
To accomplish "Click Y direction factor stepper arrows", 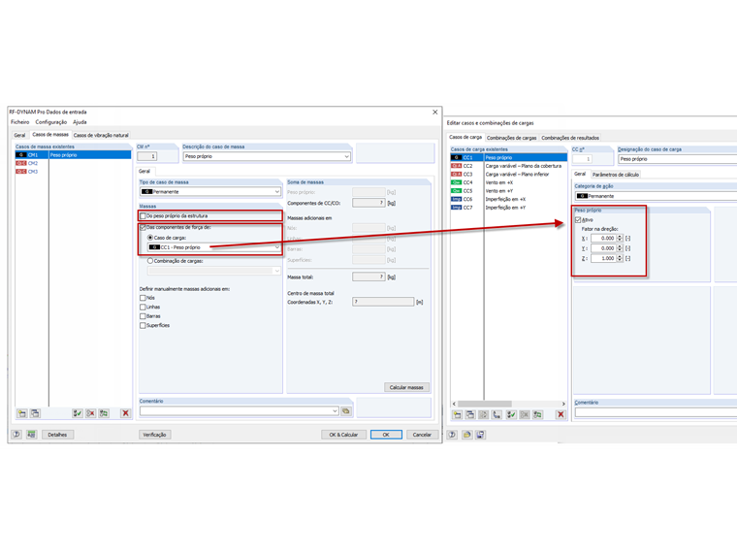I will pos(620,248).
